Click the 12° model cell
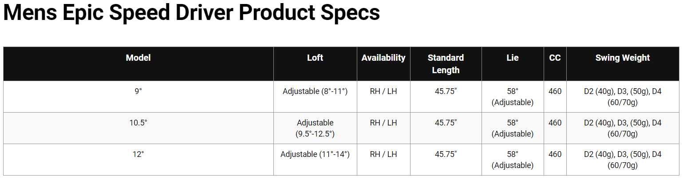 pos(138,154)
